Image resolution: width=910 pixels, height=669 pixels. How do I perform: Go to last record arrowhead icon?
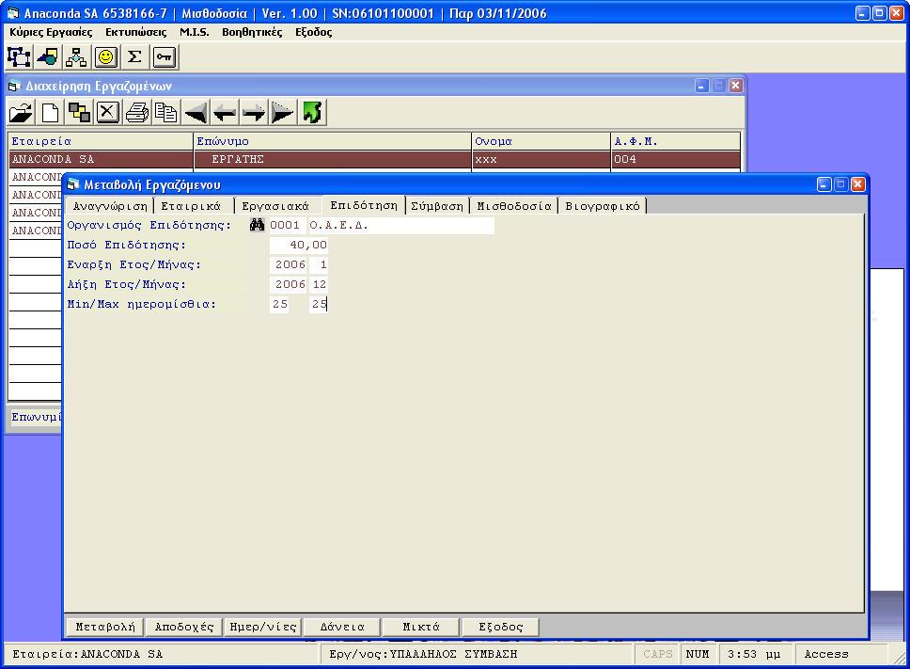tap(283, 112)
